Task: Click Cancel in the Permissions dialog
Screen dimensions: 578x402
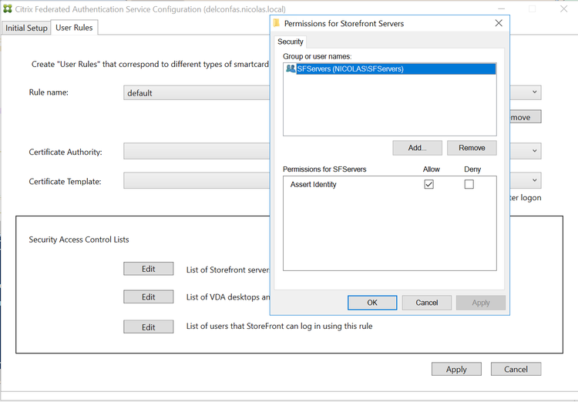Action: 427,303
